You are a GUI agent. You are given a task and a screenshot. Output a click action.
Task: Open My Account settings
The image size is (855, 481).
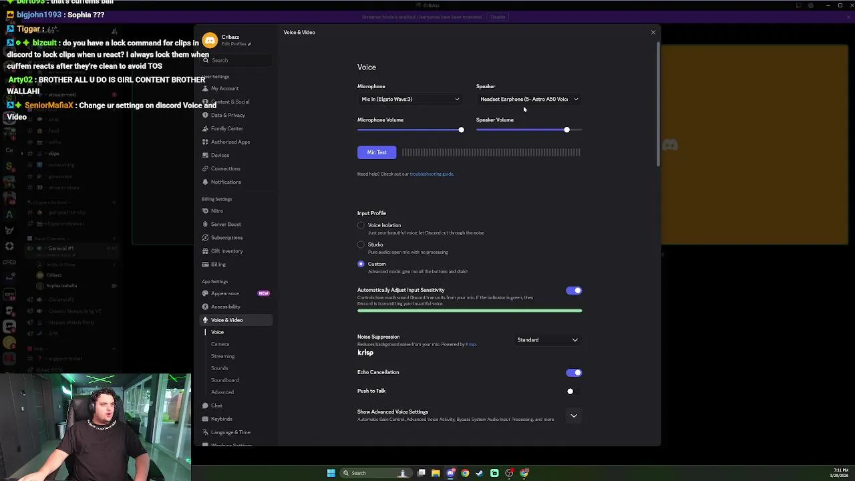point(236,88)
